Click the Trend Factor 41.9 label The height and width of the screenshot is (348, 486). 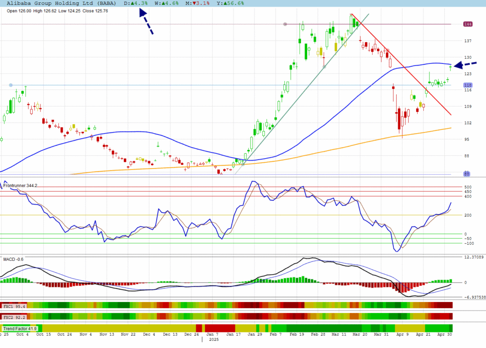click(20, 329)
